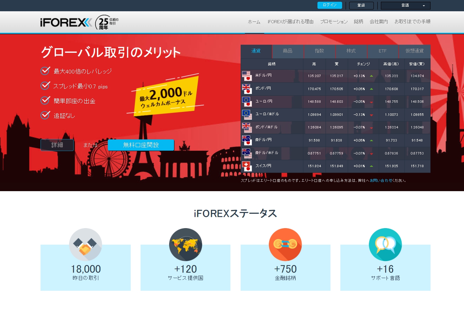This screenshot has height=314, width=464.
Task: Click the checkmark beside スプレッド最小0.7 pips
Action: point(45,86)
